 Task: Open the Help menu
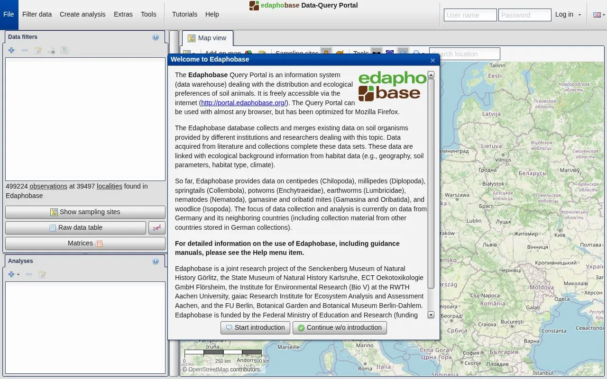(212, 14)
